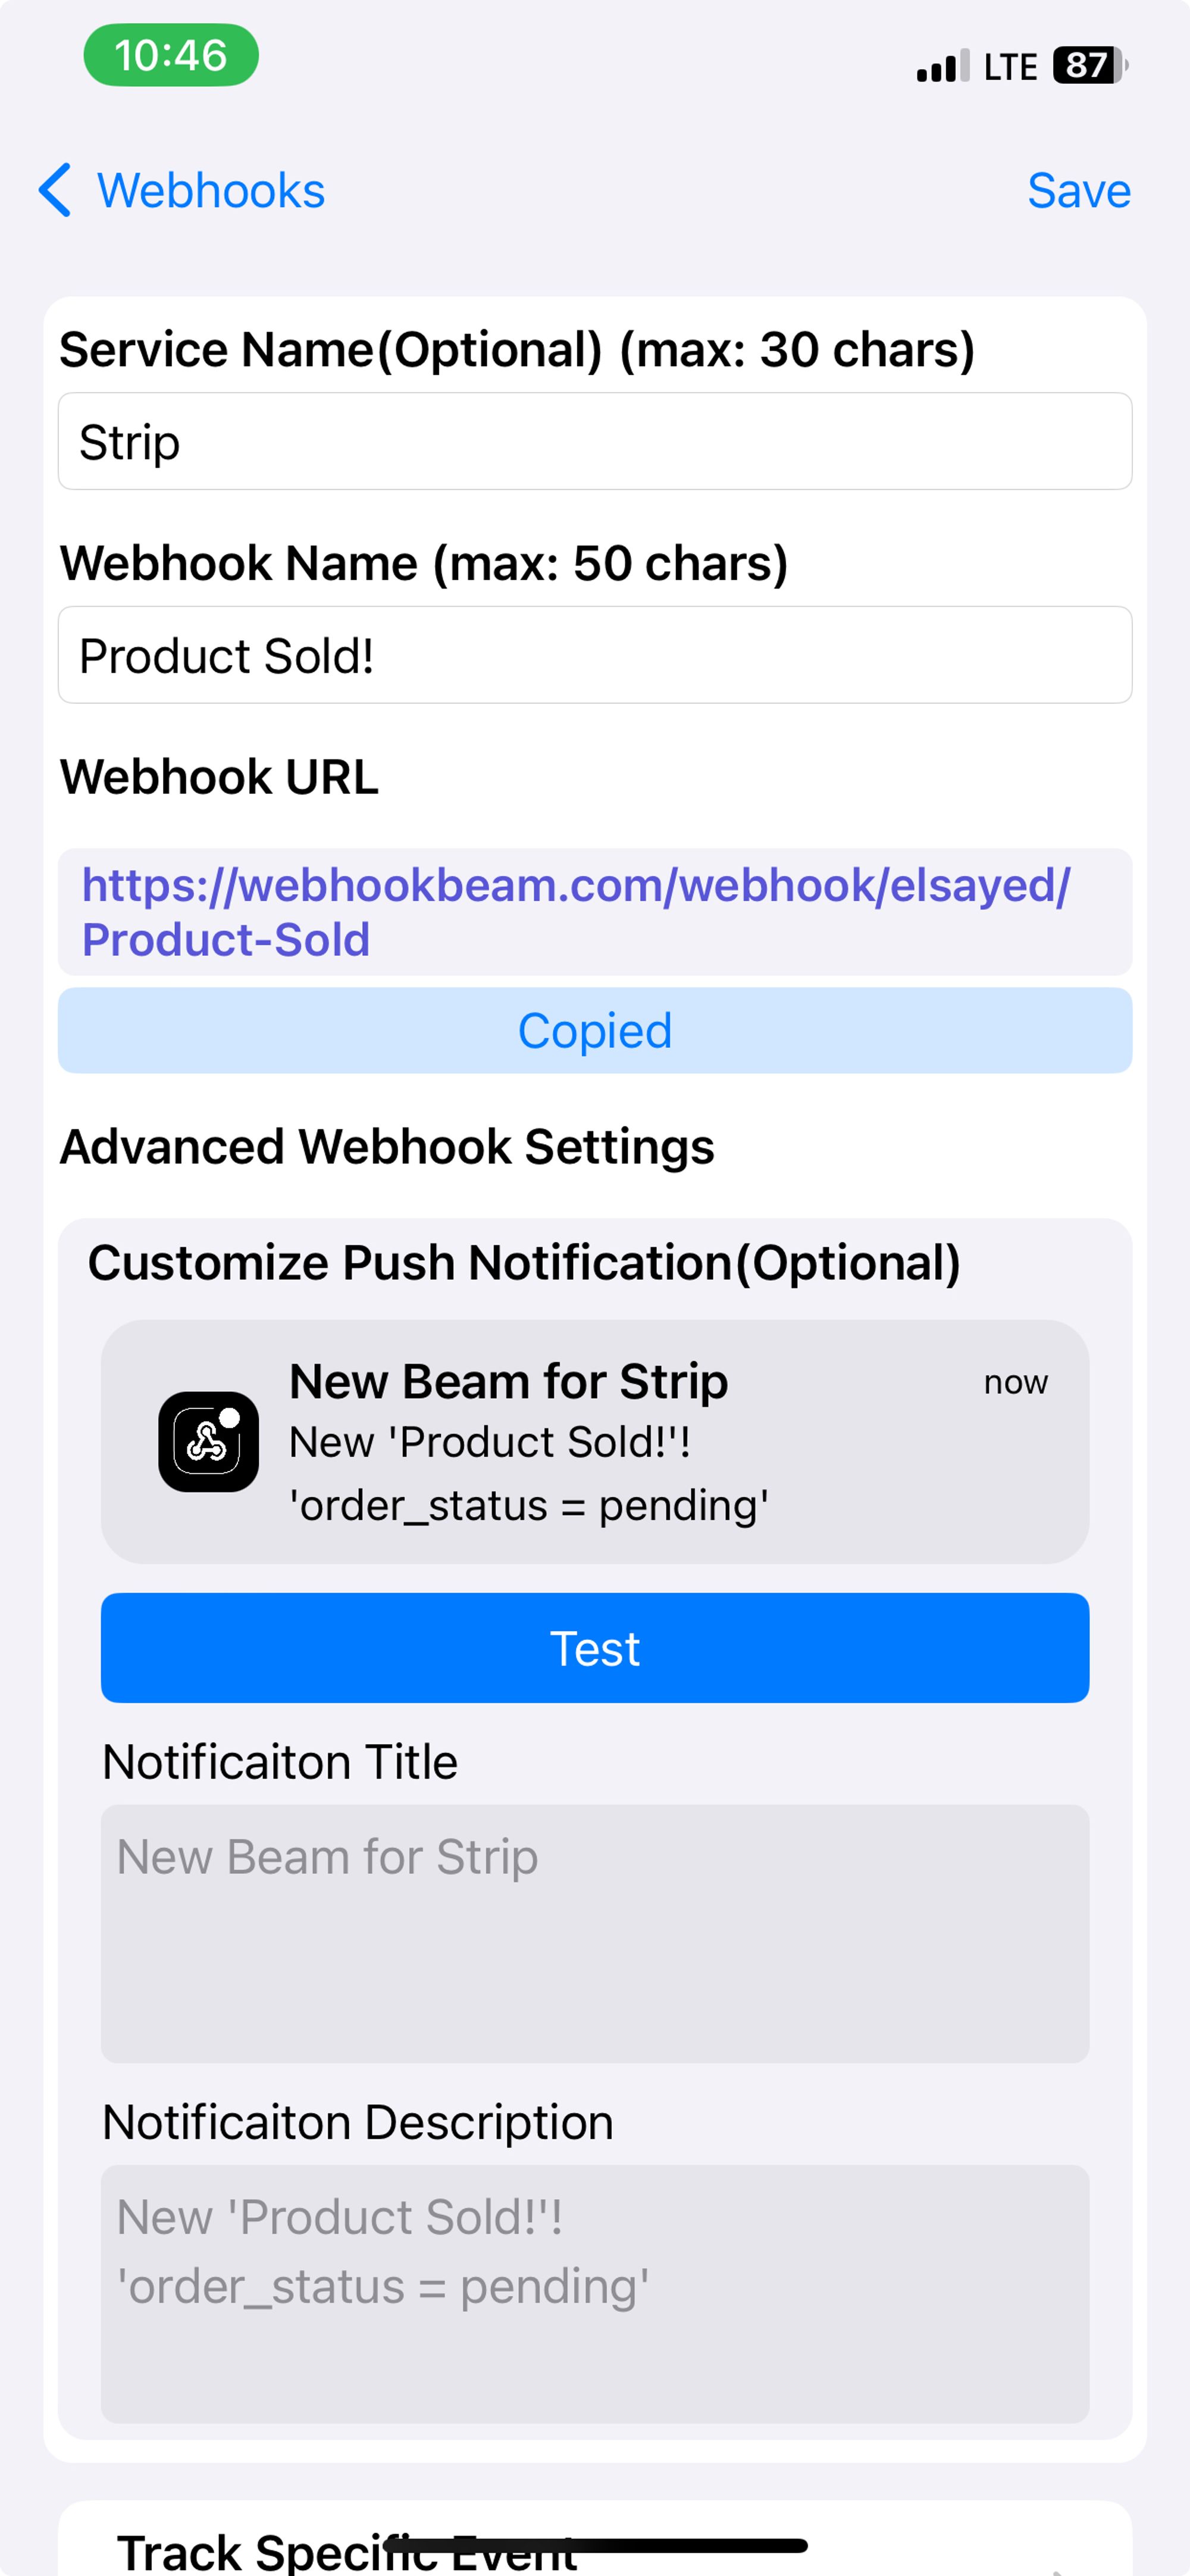
Task: Focus the Notificaiton Title text area
Action: tap(595, 1933)
